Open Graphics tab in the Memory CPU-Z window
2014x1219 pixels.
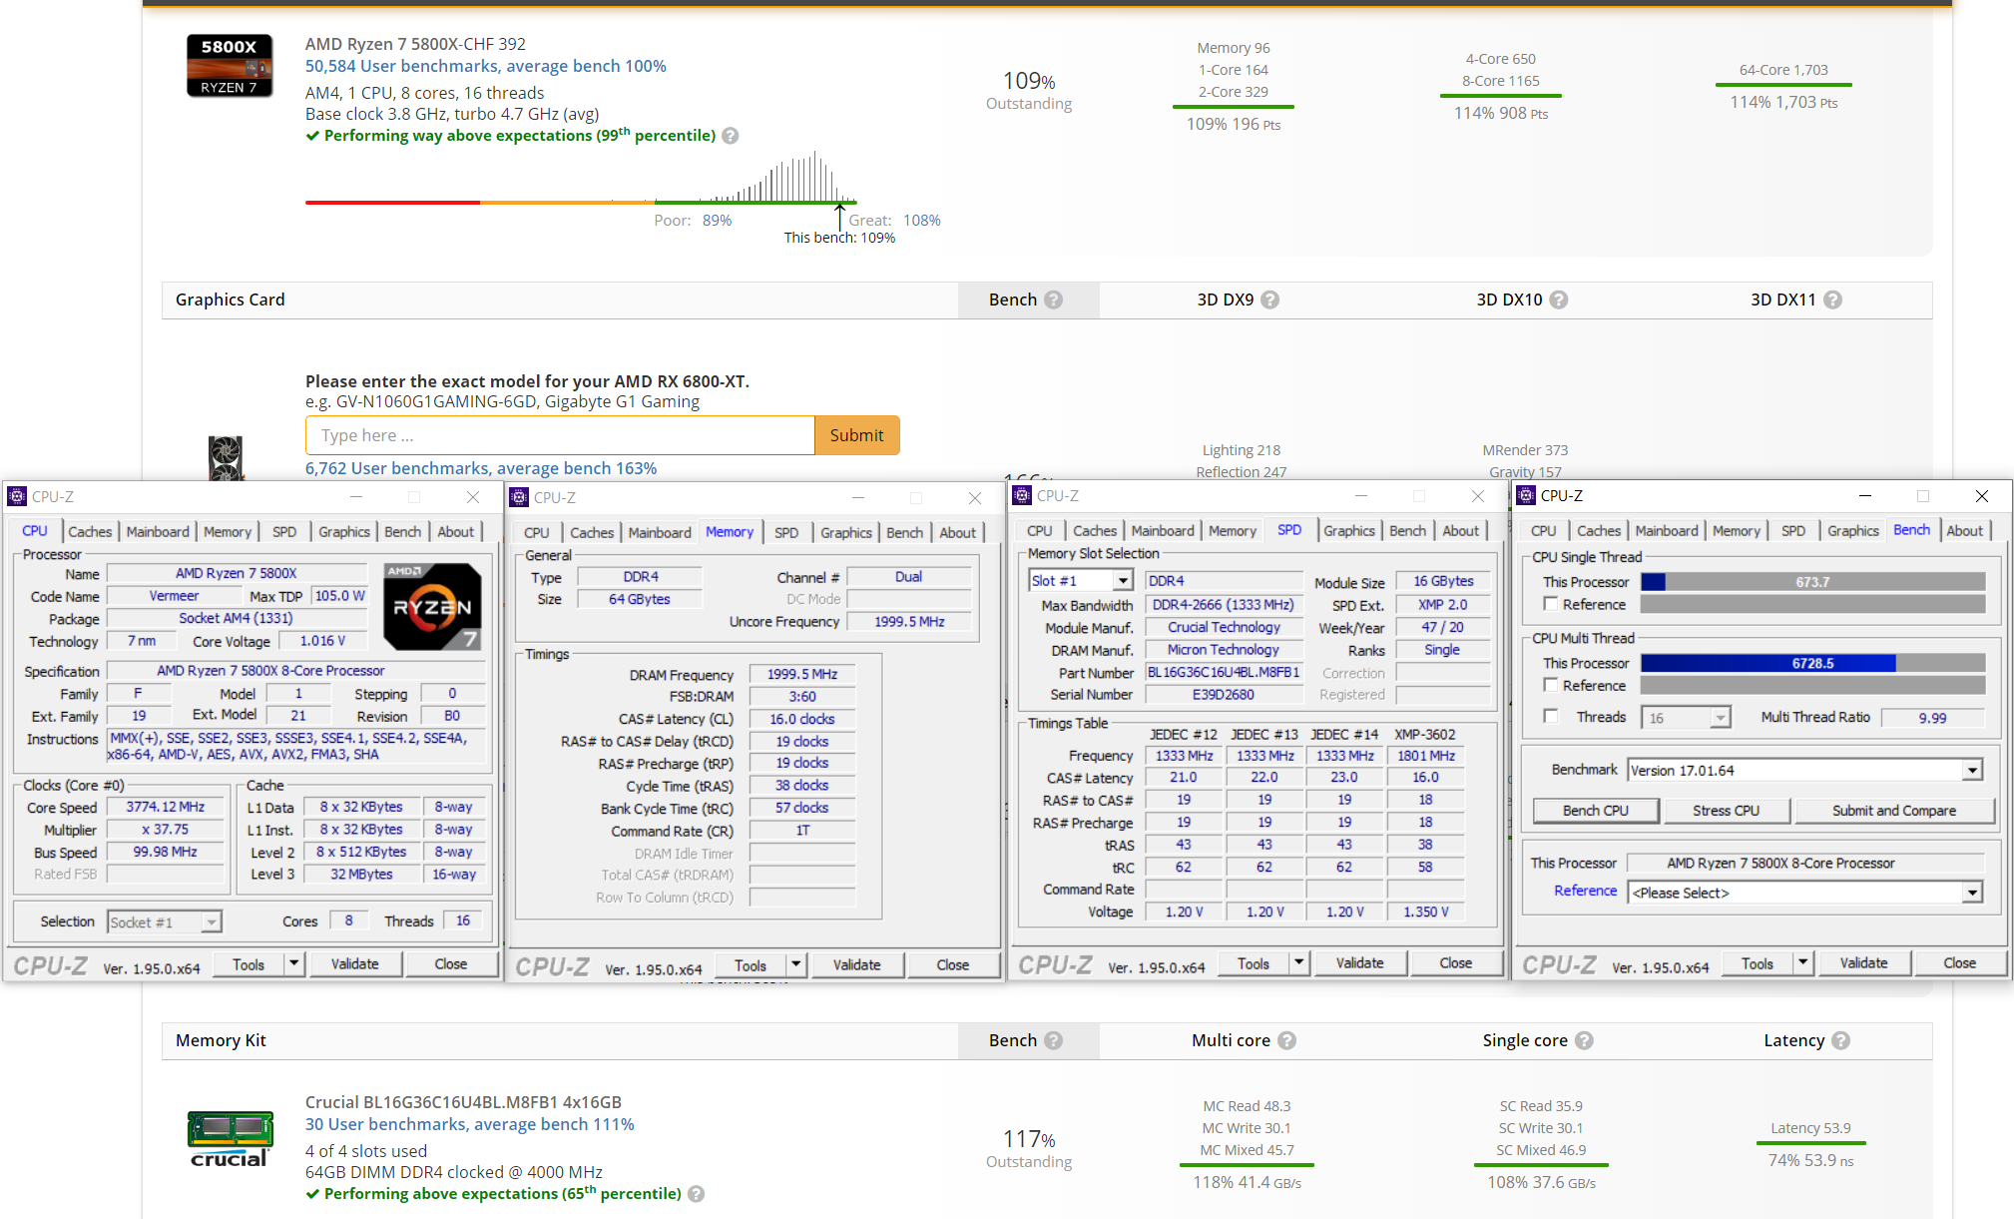(x=845, y=533)
